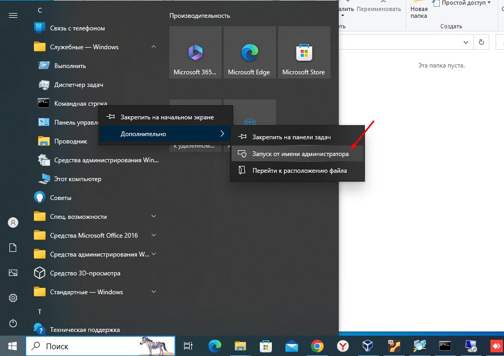Open the Command Prompt taskbar icon

445,346
